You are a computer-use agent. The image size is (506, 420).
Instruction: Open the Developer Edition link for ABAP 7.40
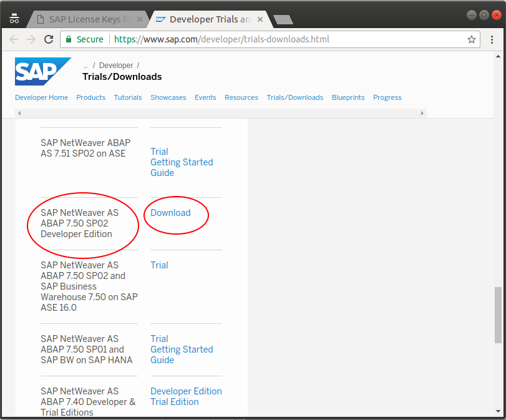point(186,391)
